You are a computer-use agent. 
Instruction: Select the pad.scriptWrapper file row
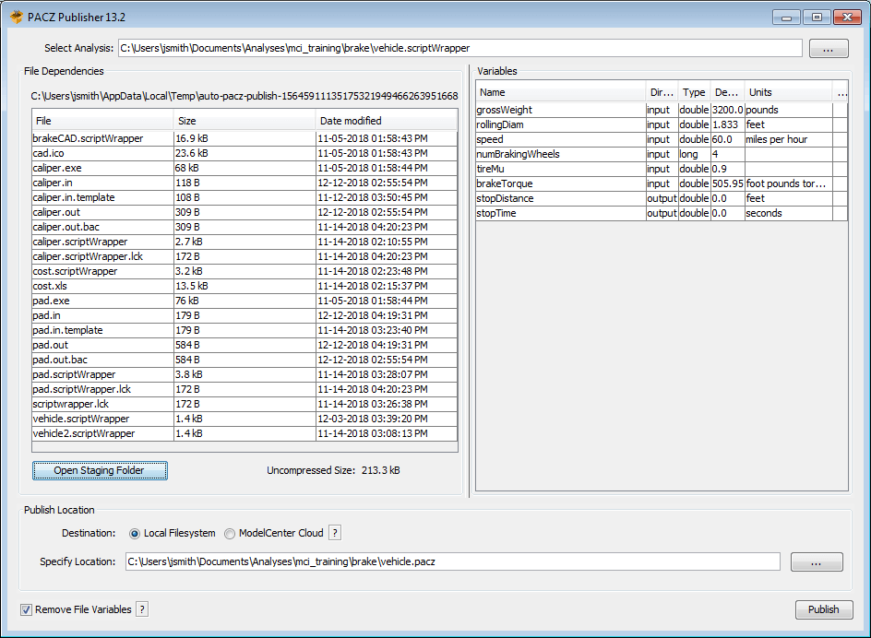(x=245, y=374)
